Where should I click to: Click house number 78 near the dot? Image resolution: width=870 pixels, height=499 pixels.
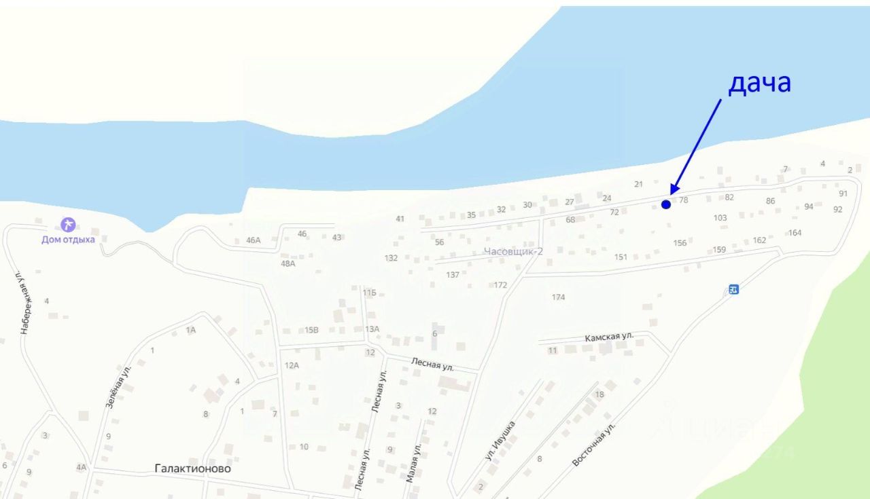684,200
